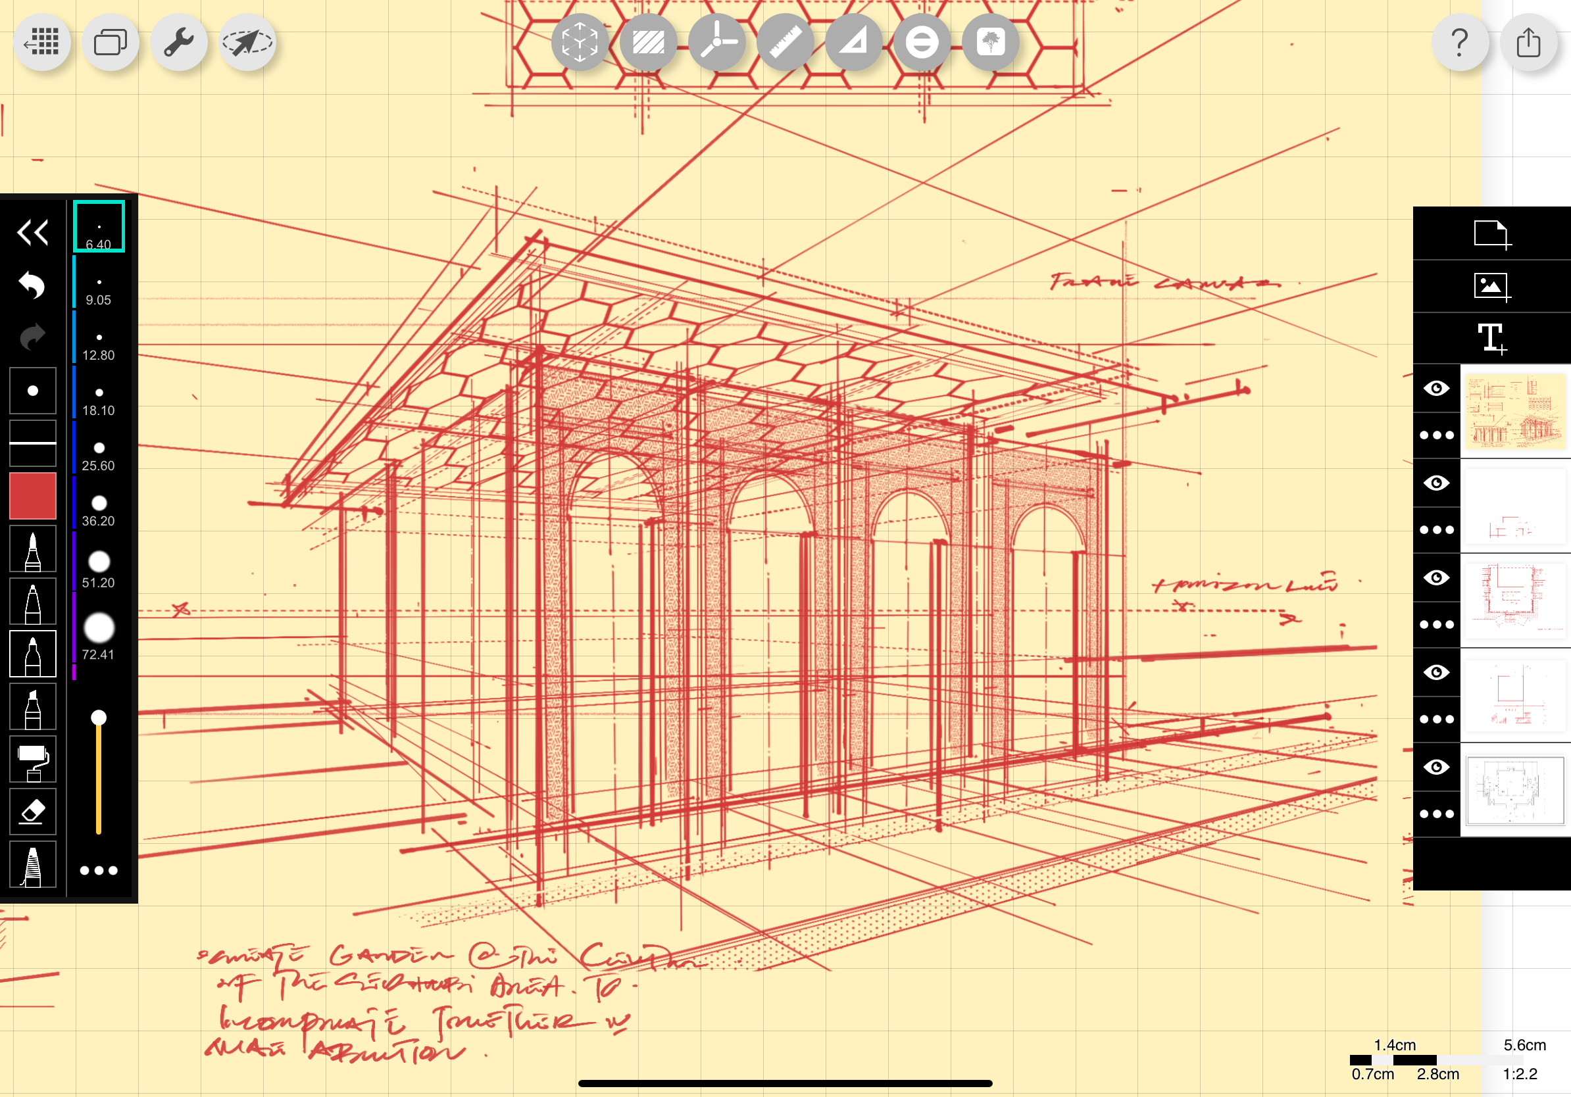Click the yellow opacity slider handle
The height and width of the screenshot is (1097, 1571).
coord(99,718)
